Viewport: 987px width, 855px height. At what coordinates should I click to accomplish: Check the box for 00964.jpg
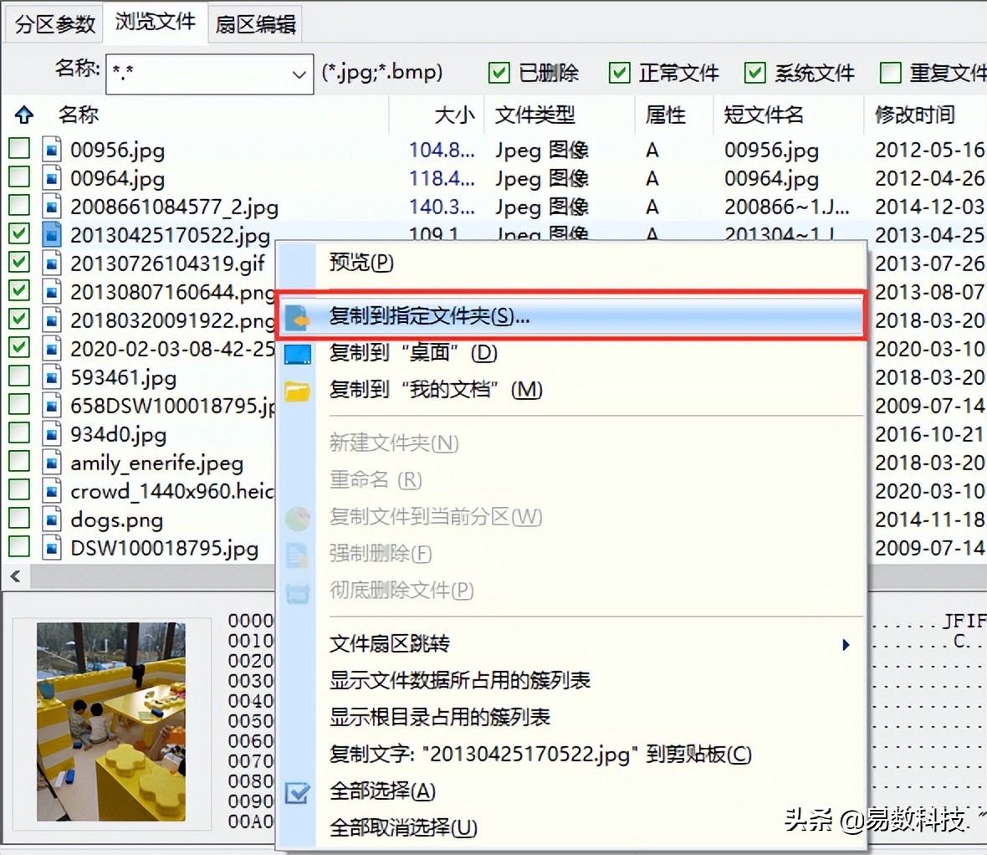[x=19, y=177]
